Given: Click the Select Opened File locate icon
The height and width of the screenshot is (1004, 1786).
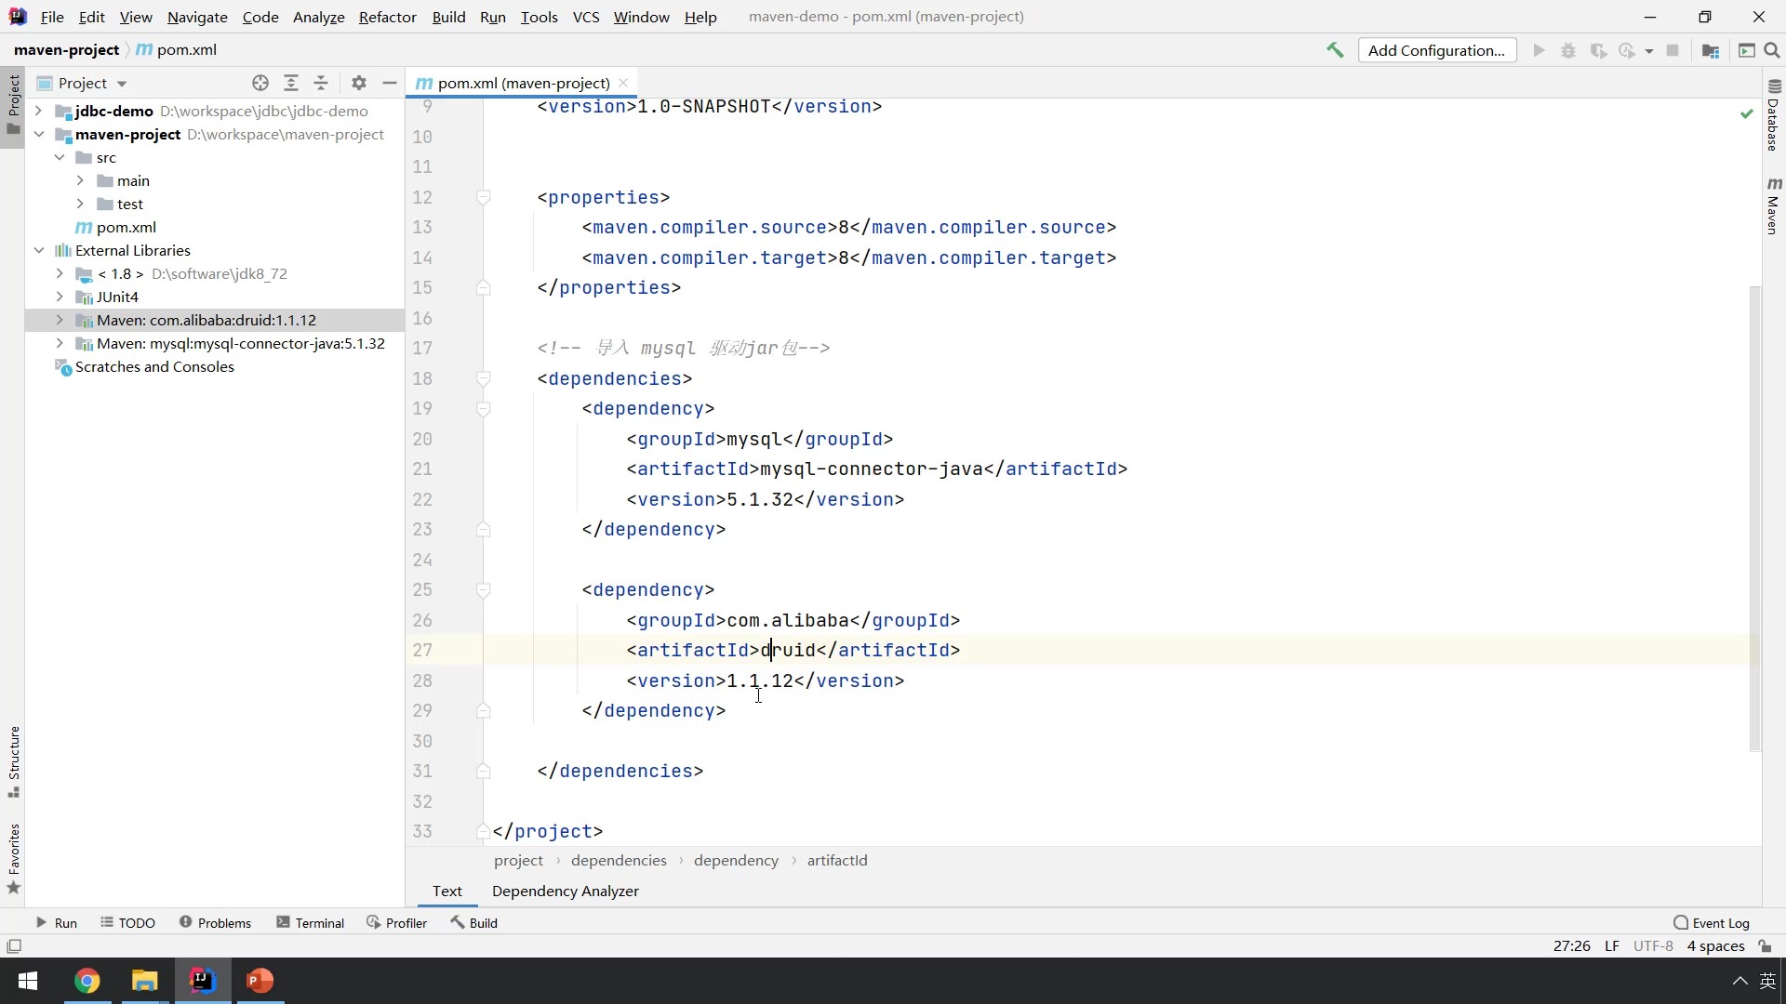Looking at the screenshot, I should click(x=260, y=83).
